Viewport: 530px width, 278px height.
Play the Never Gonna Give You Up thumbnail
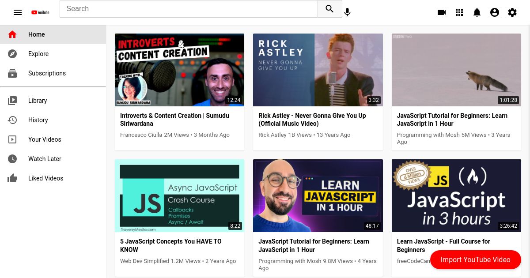coord(318,70)
